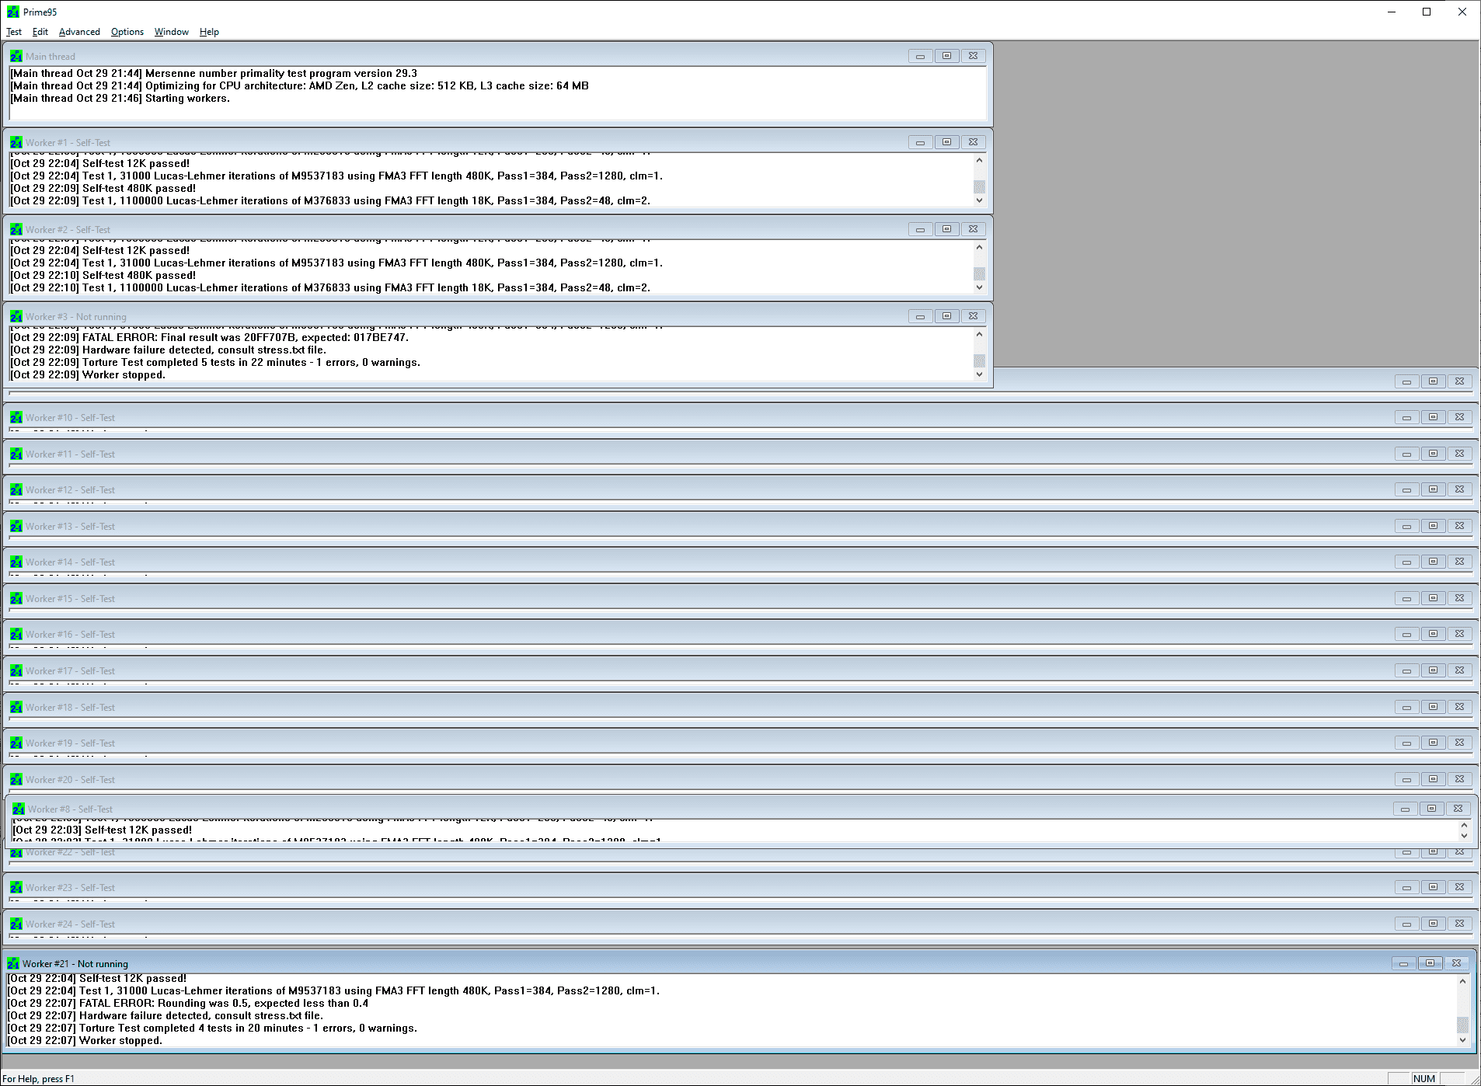Image resolution: width=1481 pixels, height=1086 pixels.
Task: Click the Worker #14 window icon
Action: tap(16, 562)
